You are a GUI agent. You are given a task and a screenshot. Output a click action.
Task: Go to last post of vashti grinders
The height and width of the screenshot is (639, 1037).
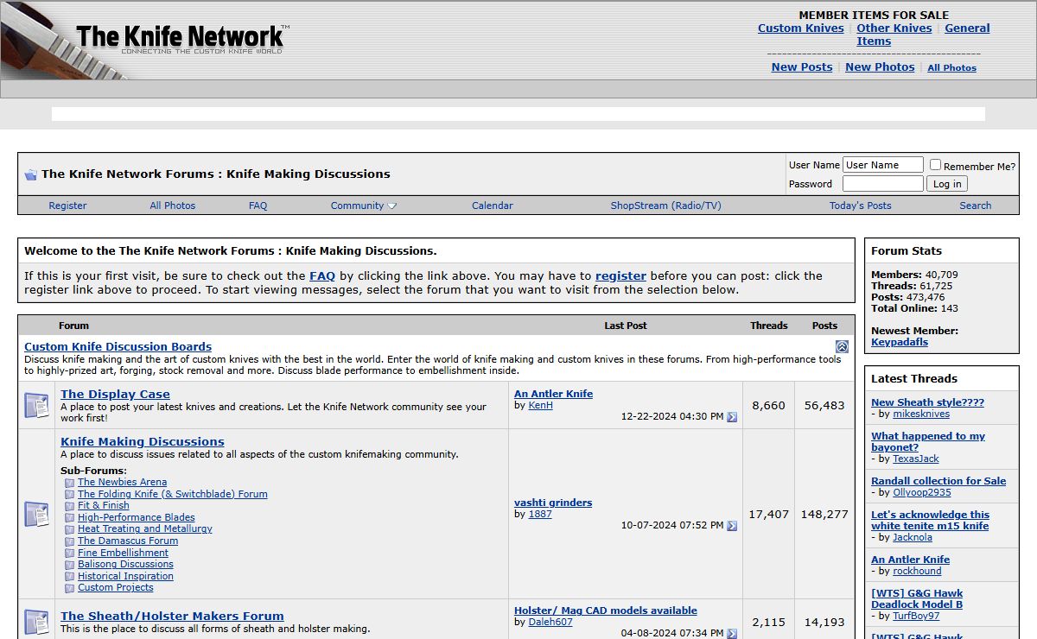[x=732, y=526]
